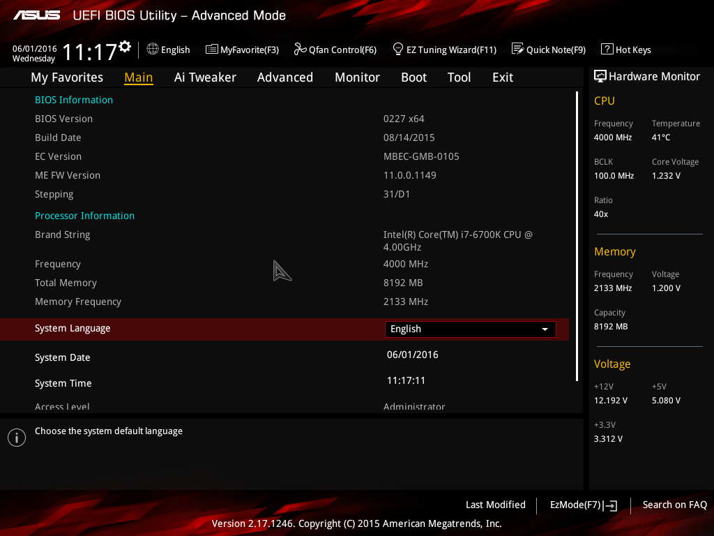The width and height of the screenshot is (714, 536).
Task: Click the BCLK value 100.0 MHz
Action: (x=614, y=175)
